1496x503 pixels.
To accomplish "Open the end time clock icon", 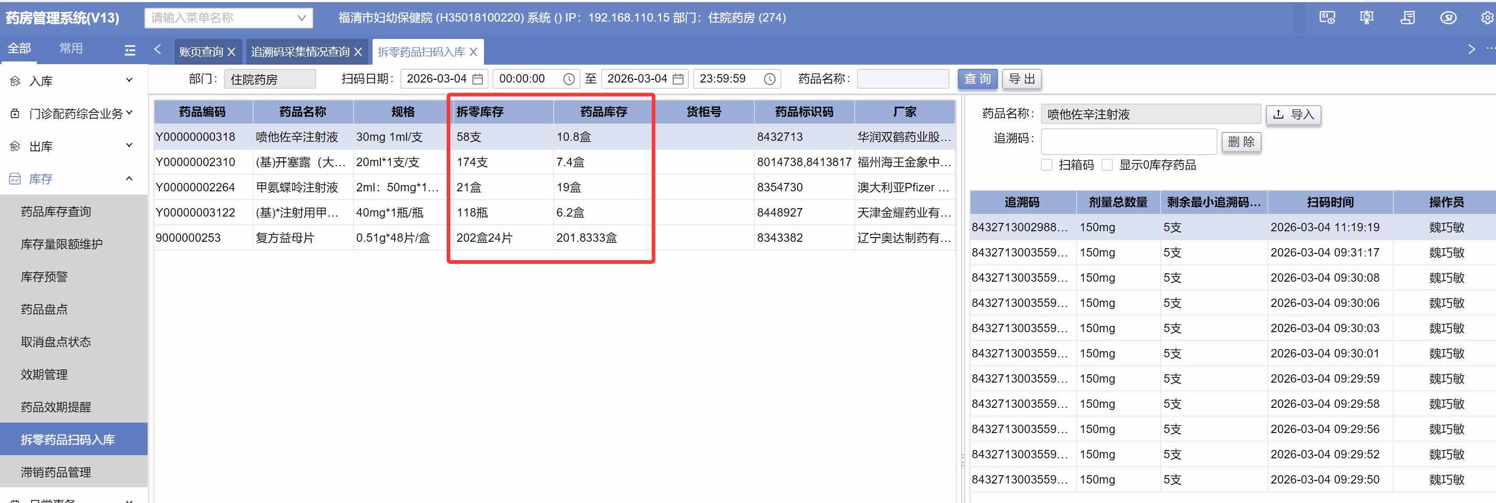I will pyautogui.click(x=769, y=79).
